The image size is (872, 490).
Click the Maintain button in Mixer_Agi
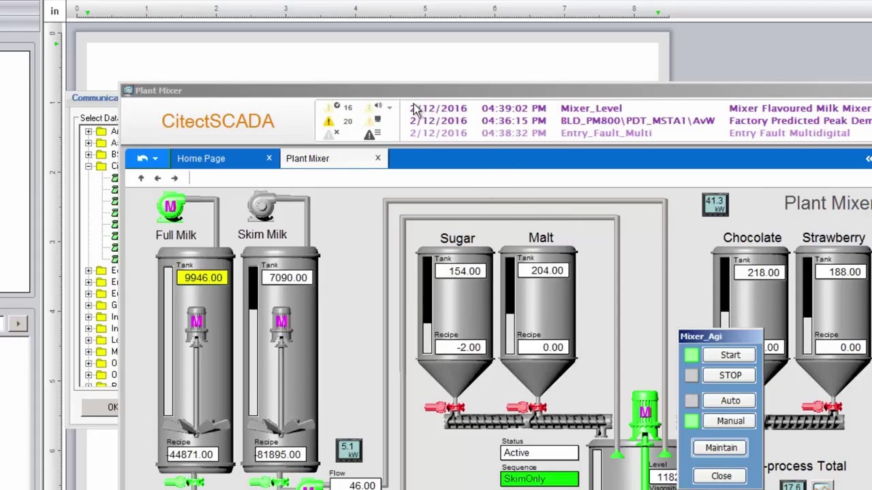[x=721, y=448]
